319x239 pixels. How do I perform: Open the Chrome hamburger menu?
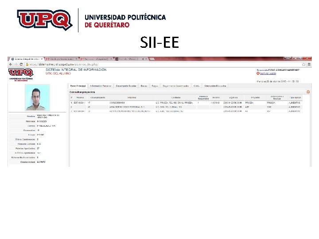[x=309, y=65]
